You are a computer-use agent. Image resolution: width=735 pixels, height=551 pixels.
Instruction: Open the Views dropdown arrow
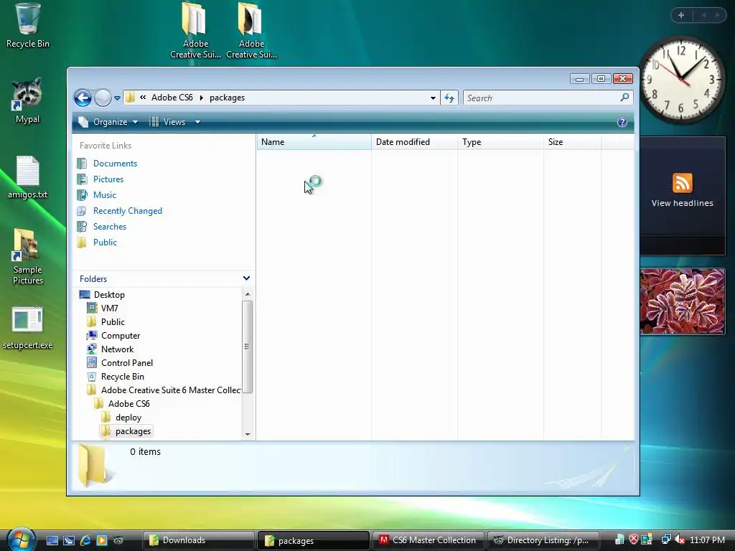coord(197,122)
